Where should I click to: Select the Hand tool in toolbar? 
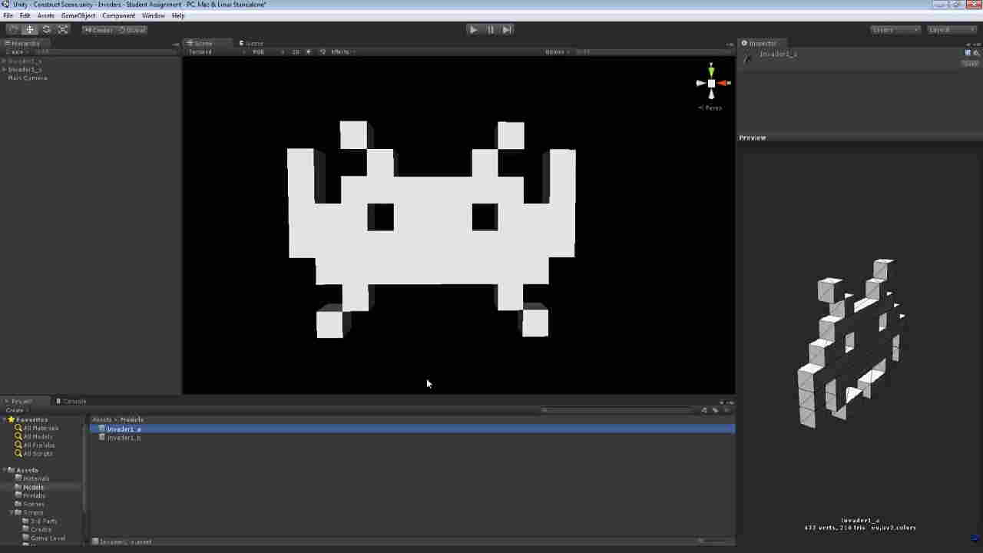13,29
